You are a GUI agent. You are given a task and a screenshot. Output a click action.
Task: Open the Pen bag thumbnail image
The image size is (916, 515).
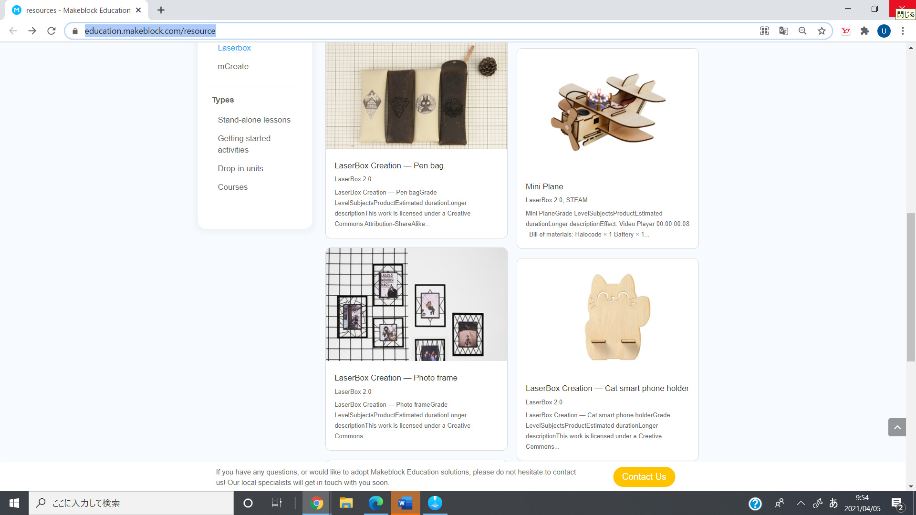(416, 95)
